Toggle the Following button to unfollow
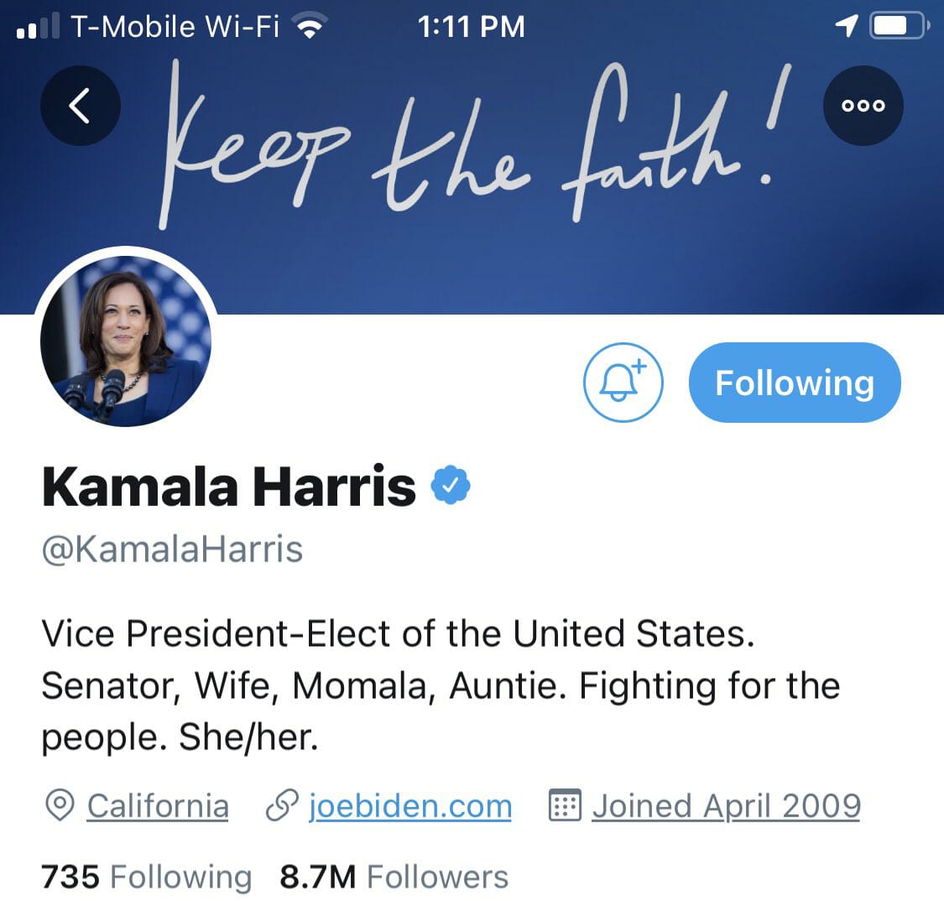 [x=795, y=383]
